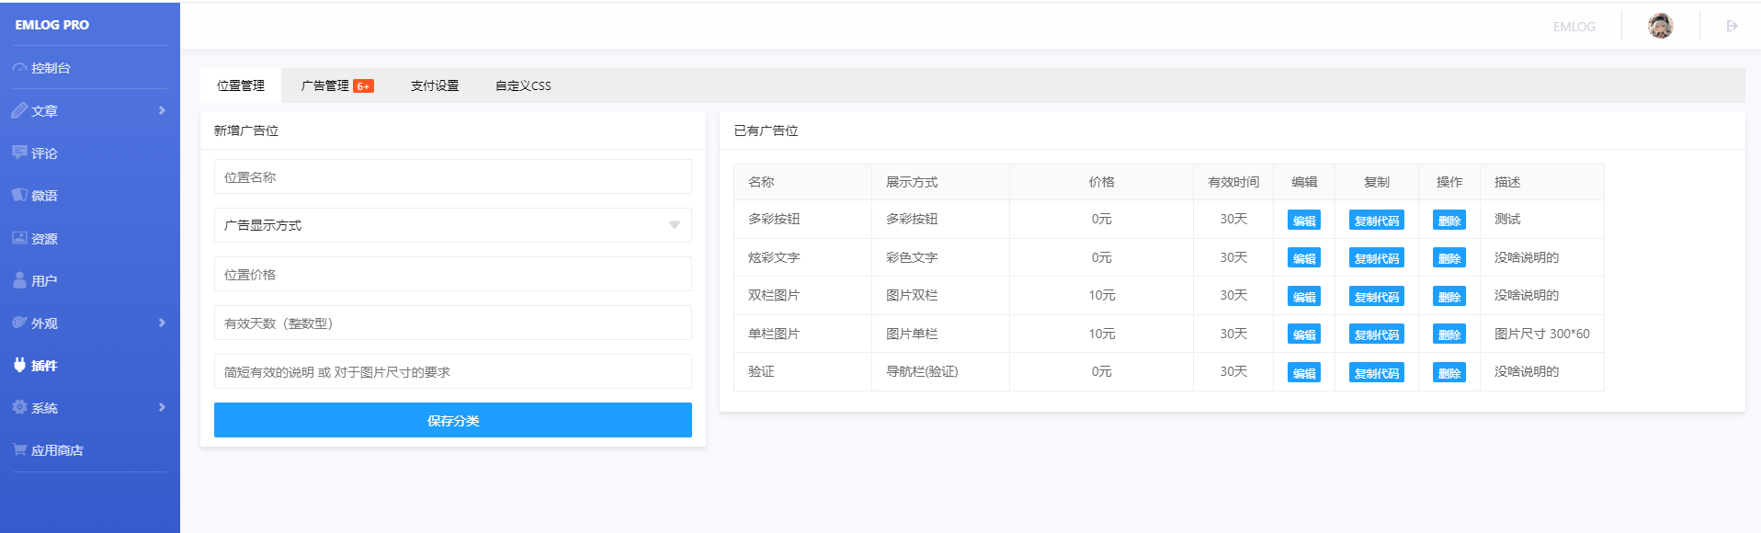Expand the 系统 sidebar menu chevron

point(162,407)
